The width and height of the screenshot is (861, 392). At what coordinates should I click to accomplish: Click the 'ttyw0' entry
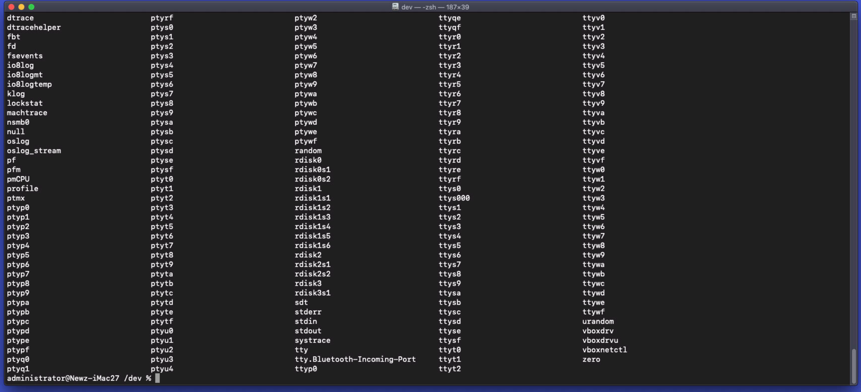594,169
